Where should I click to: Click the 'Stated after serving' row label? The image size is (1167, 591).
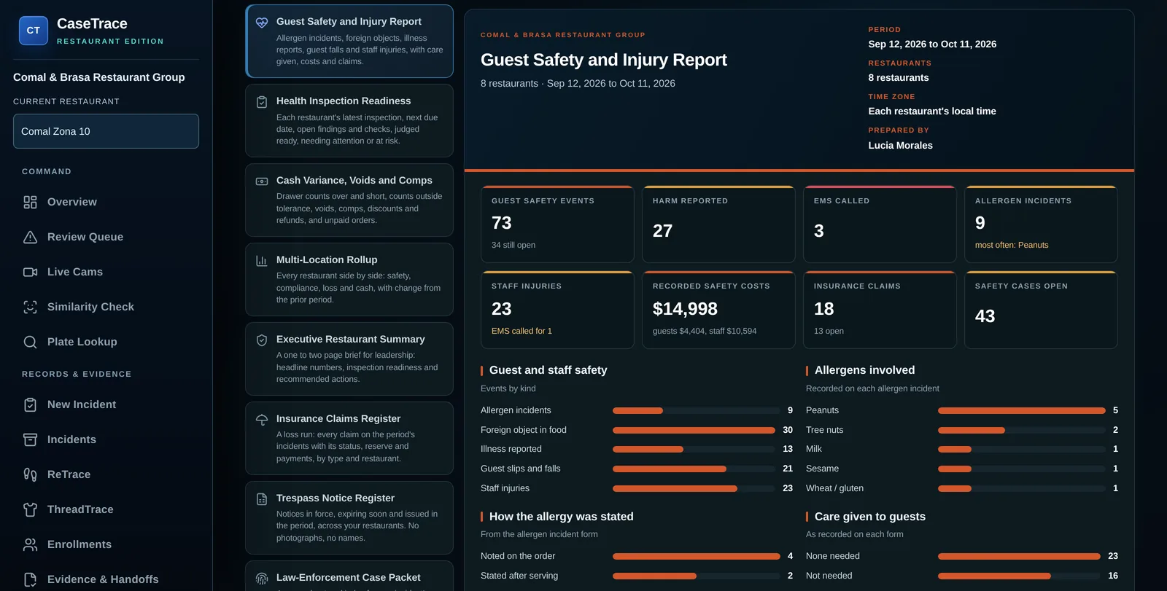point(519,576)
